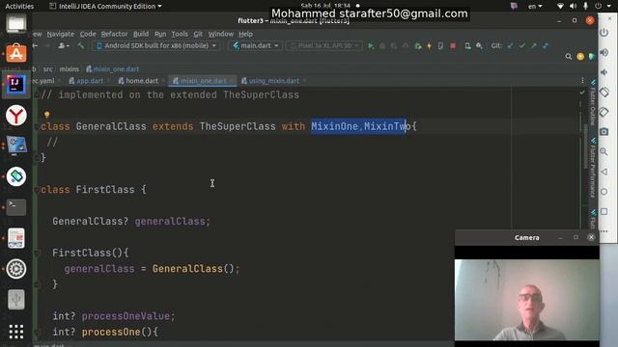This screenshot has height=347, width=618.
Task: Click the red Stop button
Action: (x=453, y=46)
